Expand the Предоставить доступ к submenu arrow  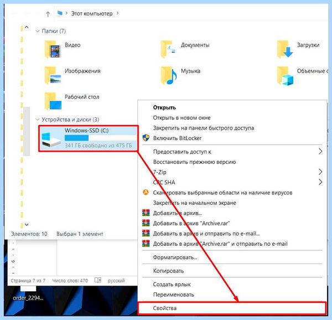pos(320,152)
